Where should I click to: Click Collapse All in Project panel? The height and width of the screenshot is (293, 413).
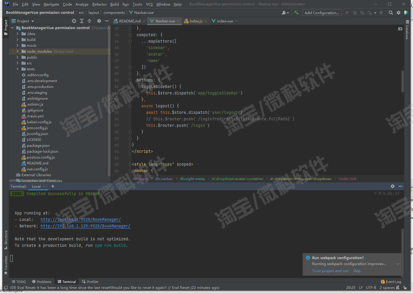click(89, 21)
